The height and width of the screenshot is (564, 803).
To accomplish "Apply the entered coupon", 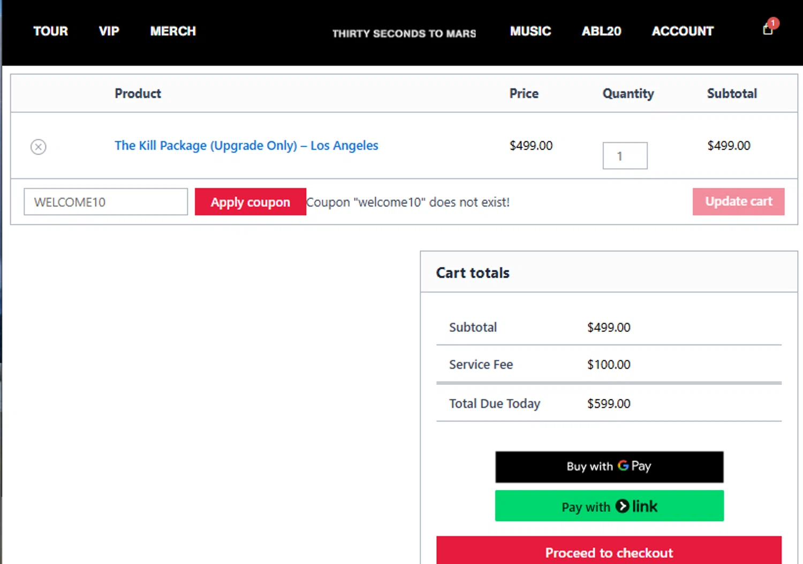I will 251,202.
